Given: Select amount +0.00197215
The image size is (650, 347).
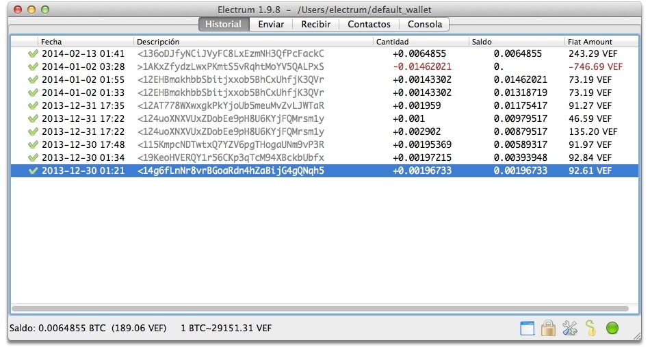Looking at the screenshot, I should pos(422,157).
